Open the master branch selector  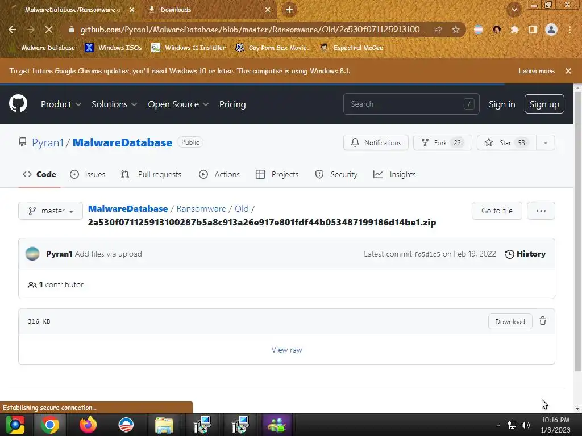(x=51, y=211)
